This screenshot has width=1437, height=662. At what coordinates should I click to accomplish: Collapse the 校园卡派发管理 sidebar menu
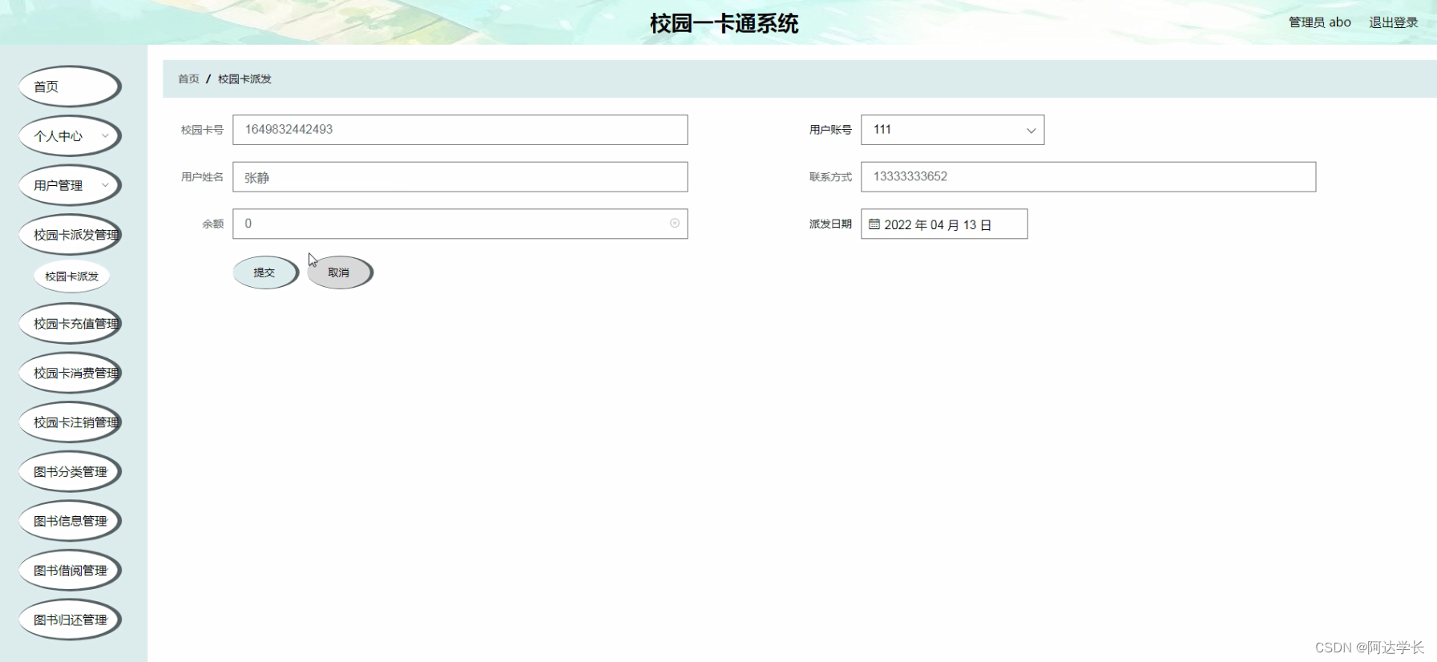70,235
